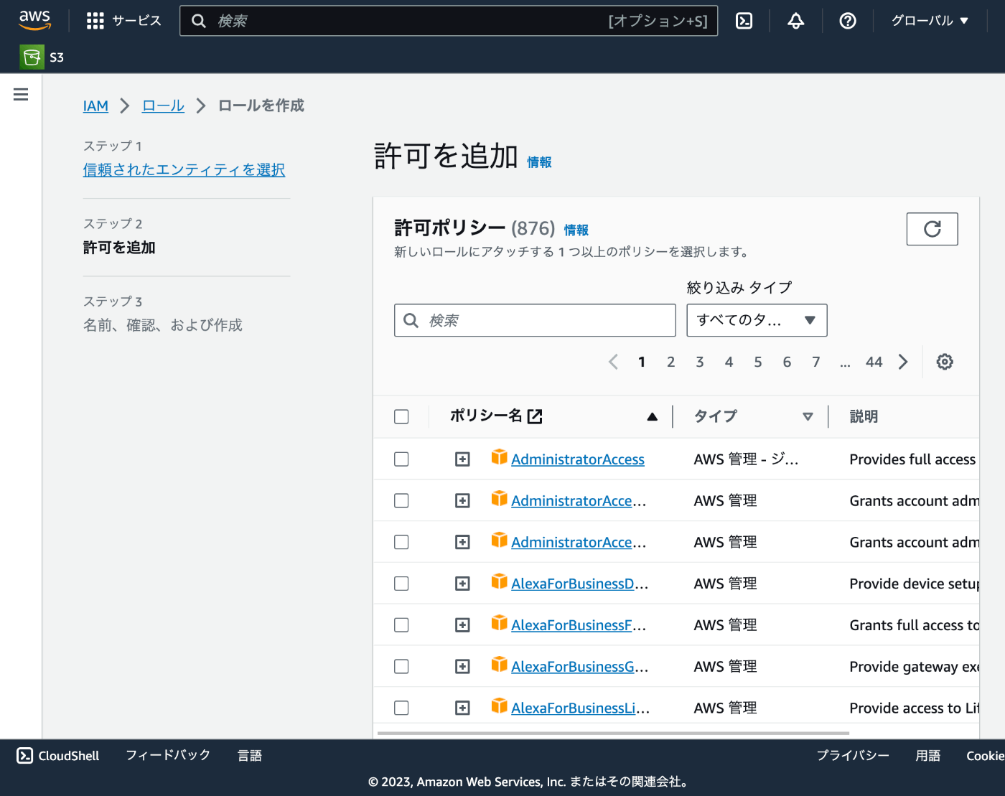
Task: Return to 信頼されたエンティティを選択 step
Action: point(184,169)
